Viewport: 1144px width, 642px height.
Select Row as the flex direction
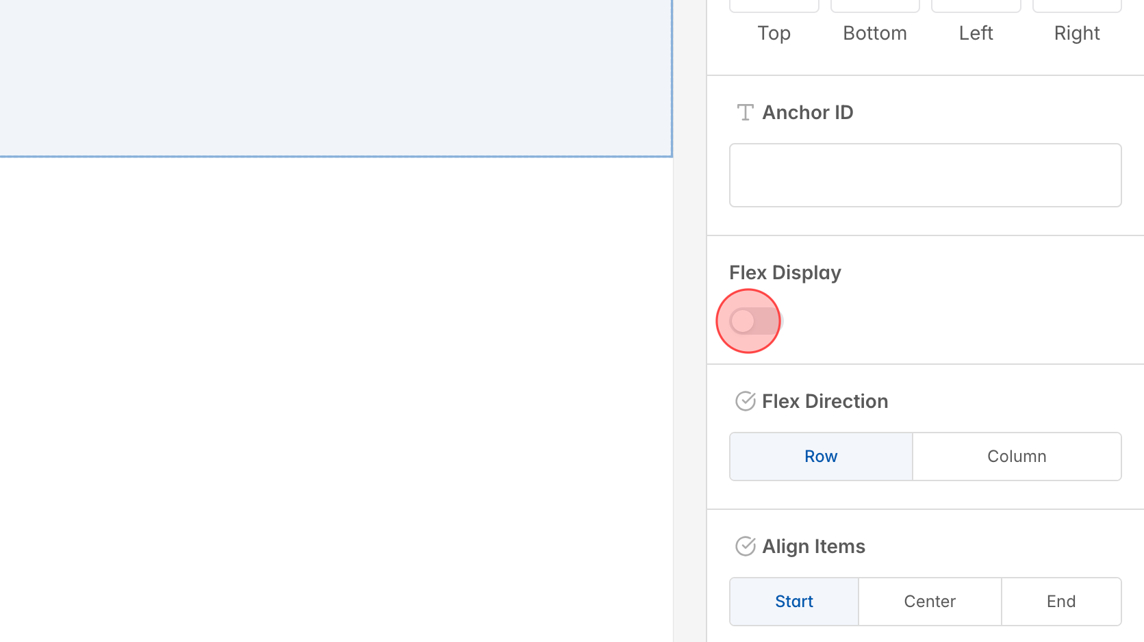point(820,456)
